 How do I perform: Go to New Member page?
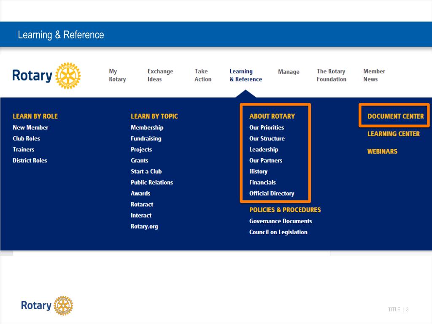[x=30, y=127]
